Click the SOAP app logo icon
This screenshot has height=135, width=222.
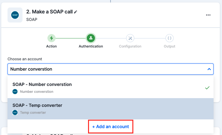[15, 15]
